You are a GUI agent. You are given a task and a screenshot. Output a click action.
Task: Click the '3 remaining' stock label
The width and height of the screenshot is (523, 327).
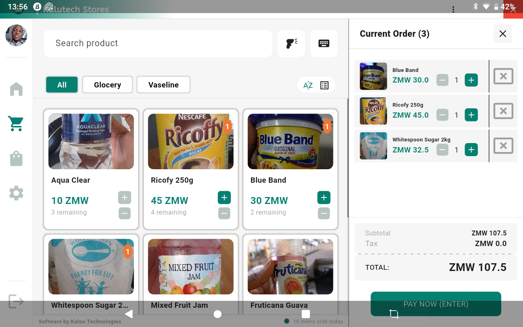(x=69, y=213)
